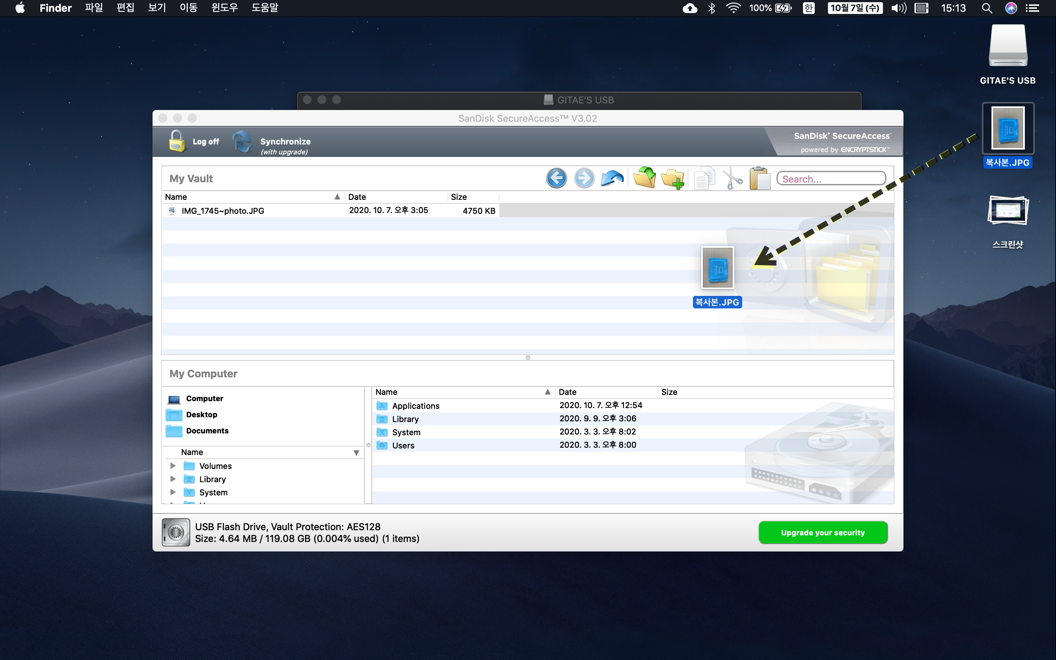This screenshot has height=660, width=1056.
Task: Go forward with the blue right arrow
Action: 584,178
